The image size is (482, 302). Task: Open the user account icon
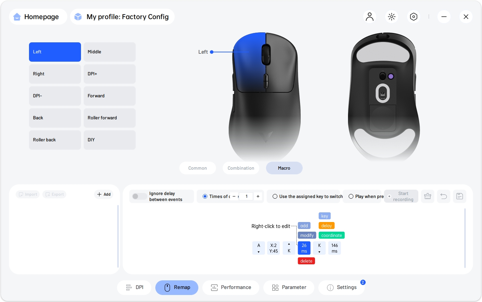370,17
